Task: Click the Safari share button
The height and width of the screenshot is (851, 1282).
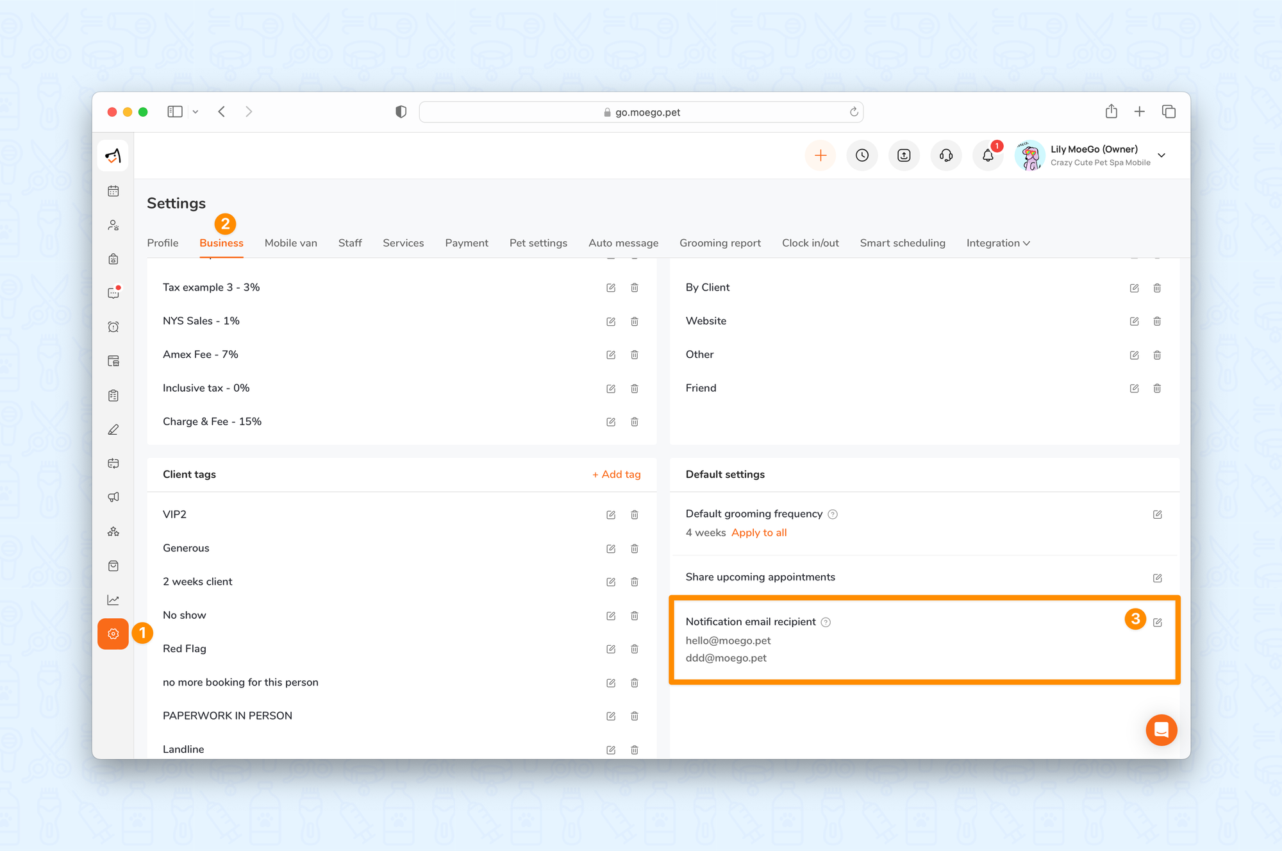Action: point(1111,112)
